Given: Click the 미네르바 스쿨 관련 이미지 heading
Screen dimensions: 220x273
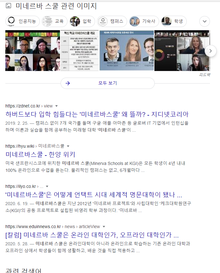Looking at the screenshot, I should click(x=56, y=6).
